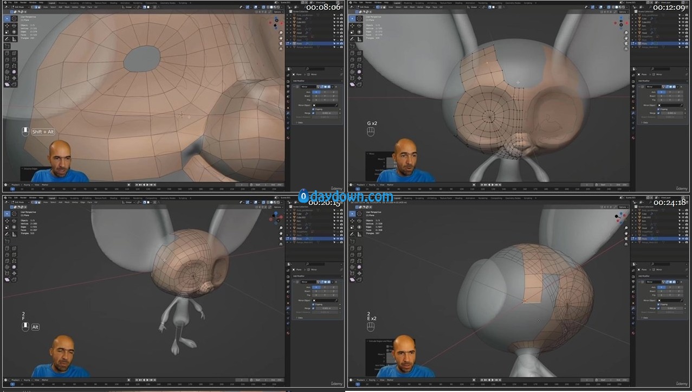Switch to Sculpting workspace tab in top-right screenshot
The image size is (692, 392).
point(420,2)
